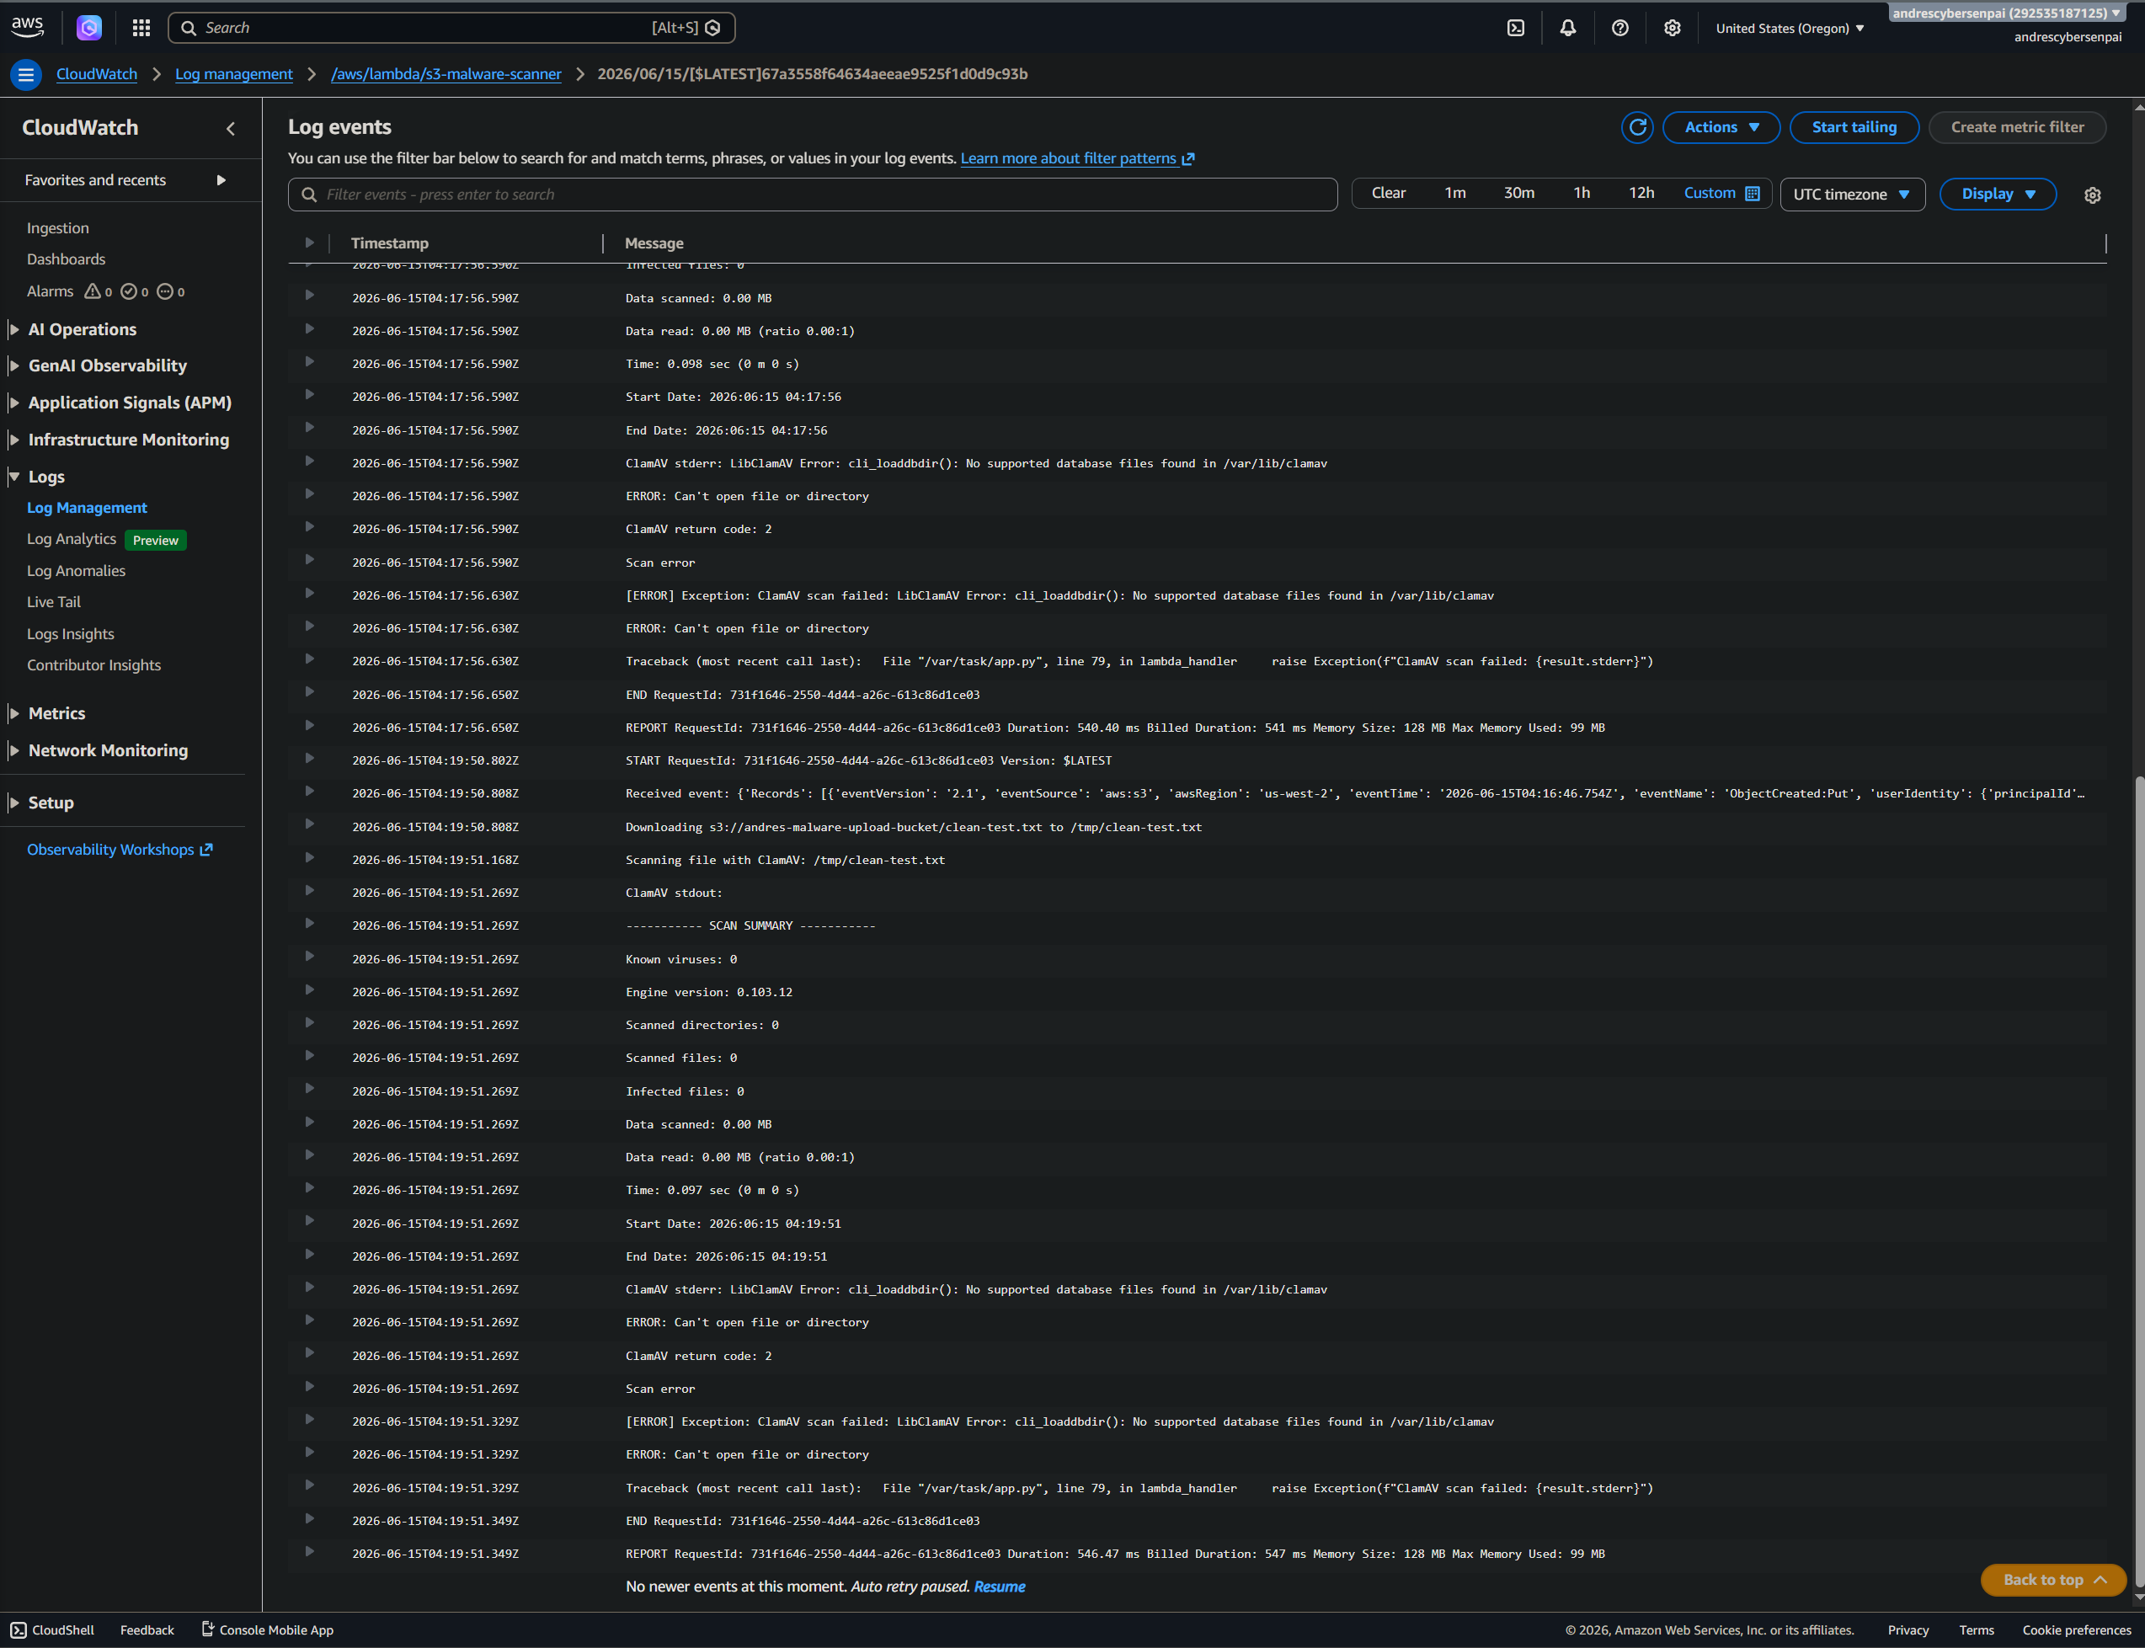Open Learn more about filter patterns
Screen dimensions: 2145x1648
tap(1077, 159)
